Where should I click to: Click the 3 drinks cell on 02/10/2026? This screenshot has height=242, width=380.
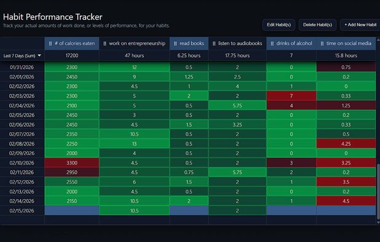click(291, 163)
